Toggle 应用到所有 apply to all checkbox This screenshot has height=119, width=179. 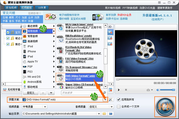(119, 100)
